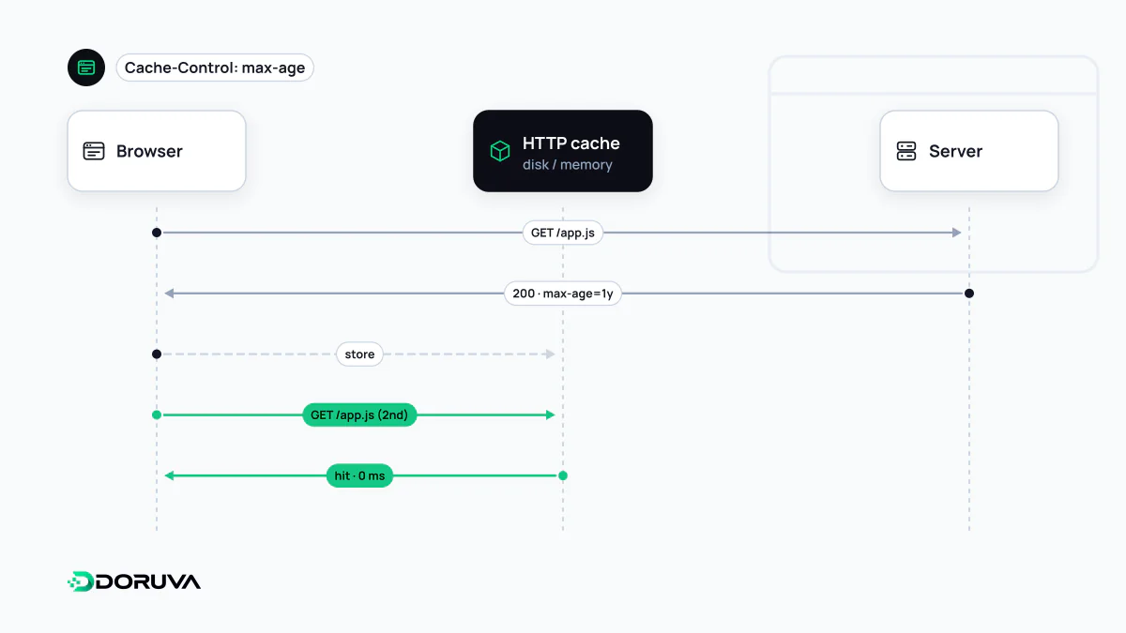Click the green icon in the dark header circle
This screenshot has height=633, width=1126.
(86, 68)
